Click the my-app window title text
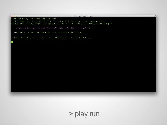 [x=84, y=16]
